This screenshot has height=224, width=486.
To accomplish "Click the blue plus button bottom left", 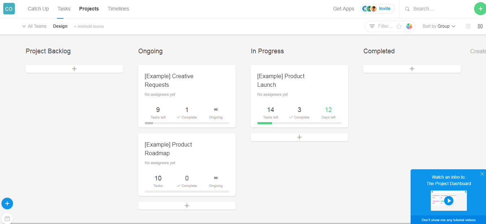I will 7,203.
